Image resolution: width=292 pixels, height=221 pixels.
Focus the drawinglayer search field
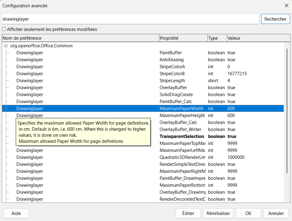130,19
